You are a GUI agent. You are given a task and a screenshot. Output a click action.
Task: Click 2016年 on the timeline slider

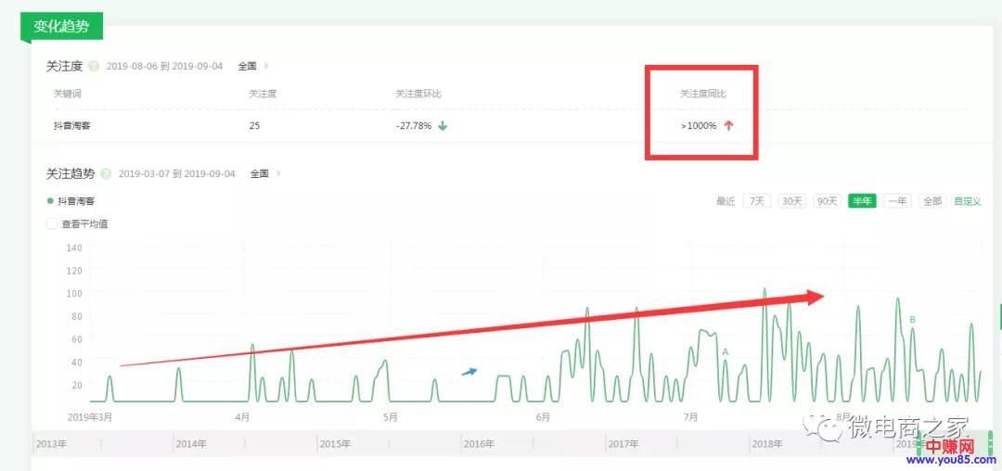[478, 444]
